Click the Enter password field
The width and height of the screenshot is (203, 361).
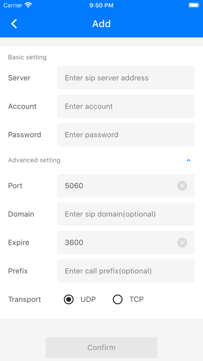[x=126, y=135]
